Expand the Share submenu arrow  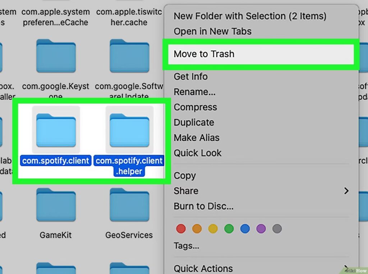tap(346, 191)
